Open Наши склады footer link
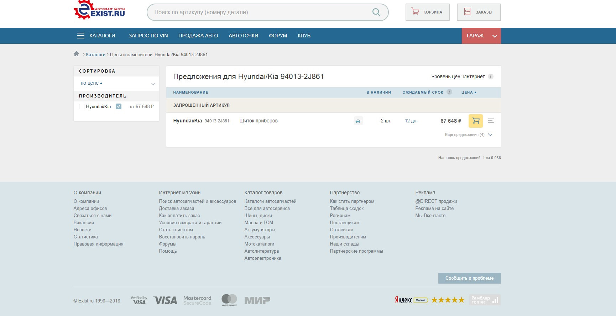 tap(344, 244)
